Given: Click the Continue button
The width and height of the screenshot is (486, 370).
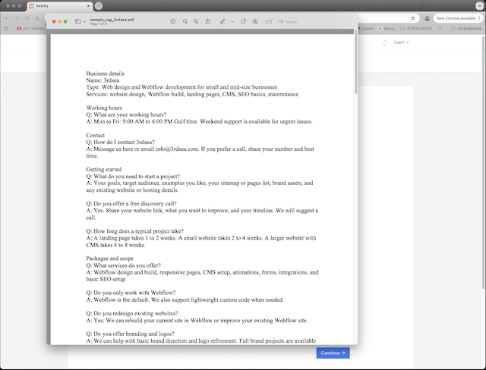Looking at the screenshot, I should tap(333, 353).
